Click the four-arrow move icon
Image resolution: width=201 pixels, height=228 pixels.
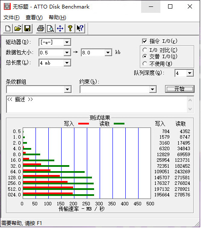click(60, 28)
